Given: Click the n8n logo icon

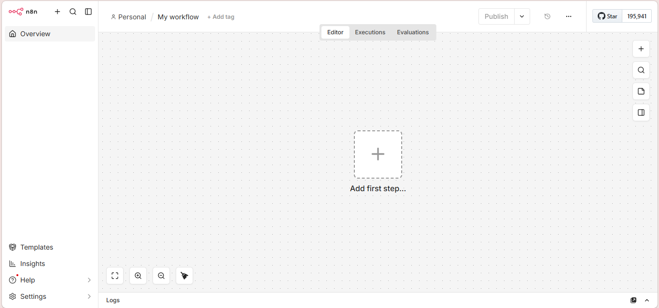Looking at the screenshot, I should click(16, 12).
